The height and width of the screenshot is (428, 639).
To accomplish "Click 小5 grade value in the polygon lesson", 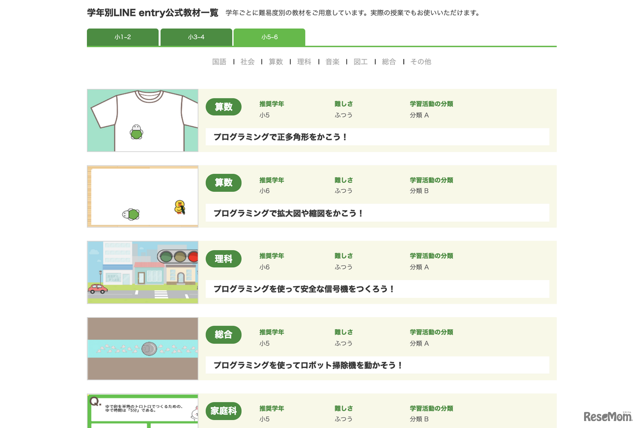I will pyautogui.click(x=265, y=115).
